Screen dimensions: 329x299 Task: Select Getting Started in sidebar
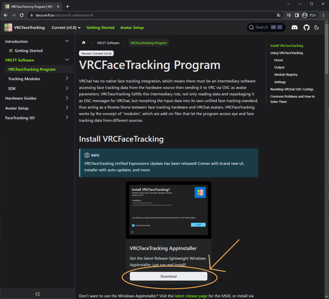(x=26, y=51)
